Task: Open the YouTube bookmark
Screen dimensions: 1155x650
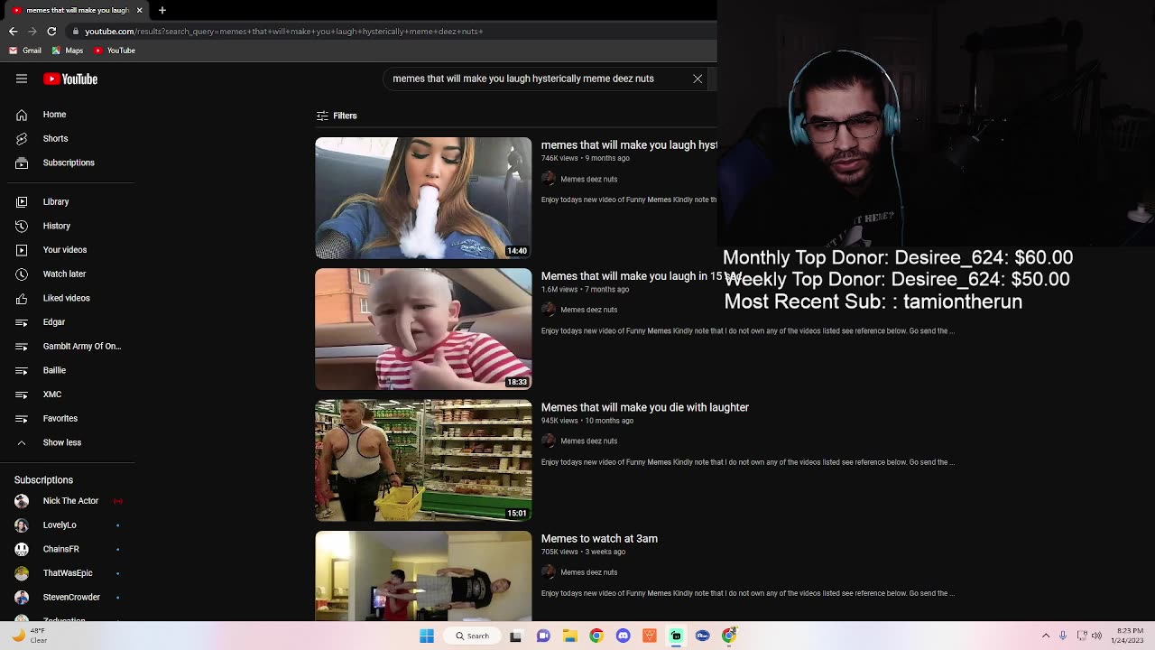Action: coord(115,51)
